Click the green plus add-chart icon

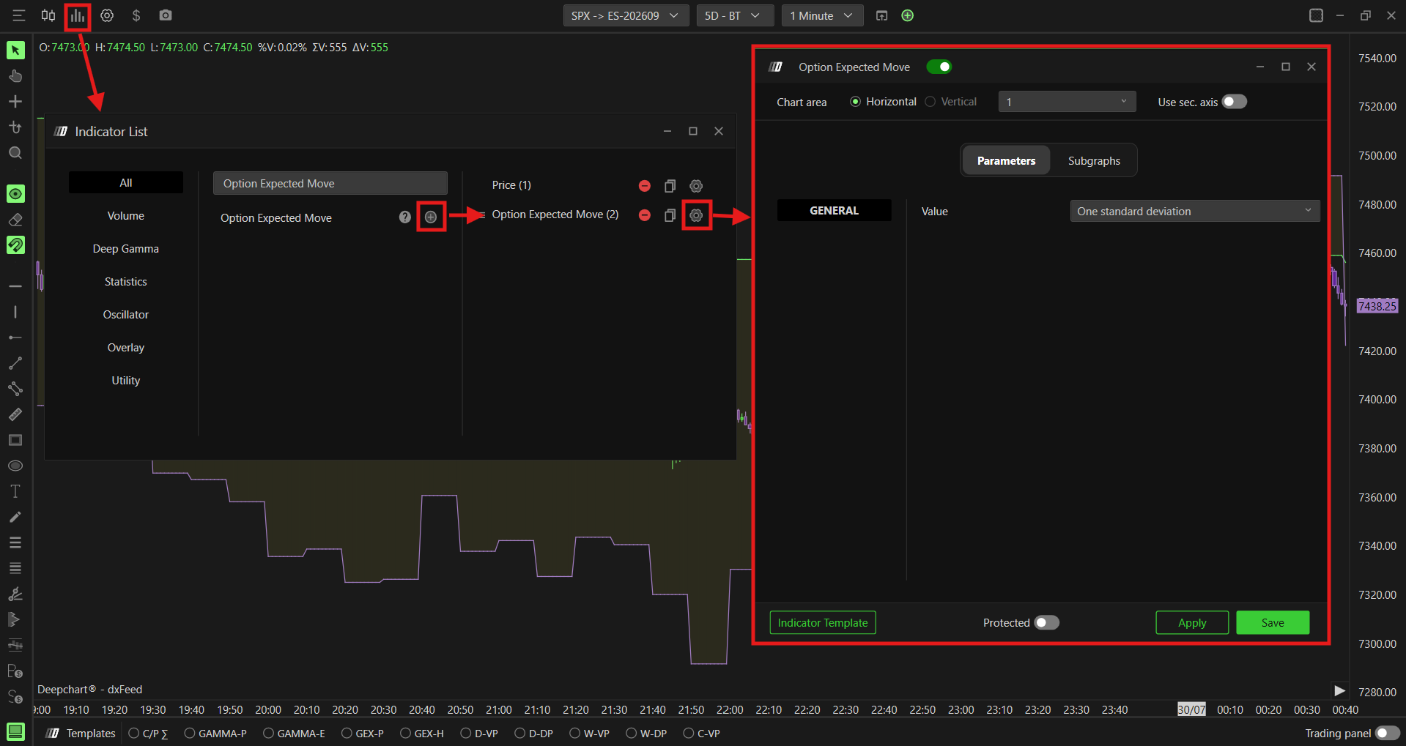point(908,15)
